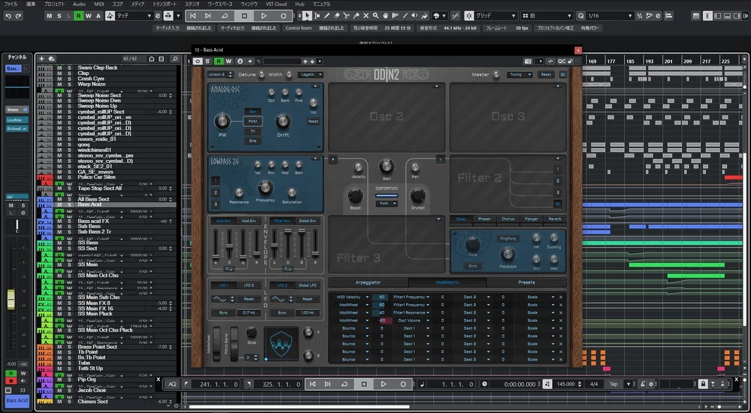Open Tuning dropdown
The width and height of the screenshot is (751, 413).
(520, 74)
